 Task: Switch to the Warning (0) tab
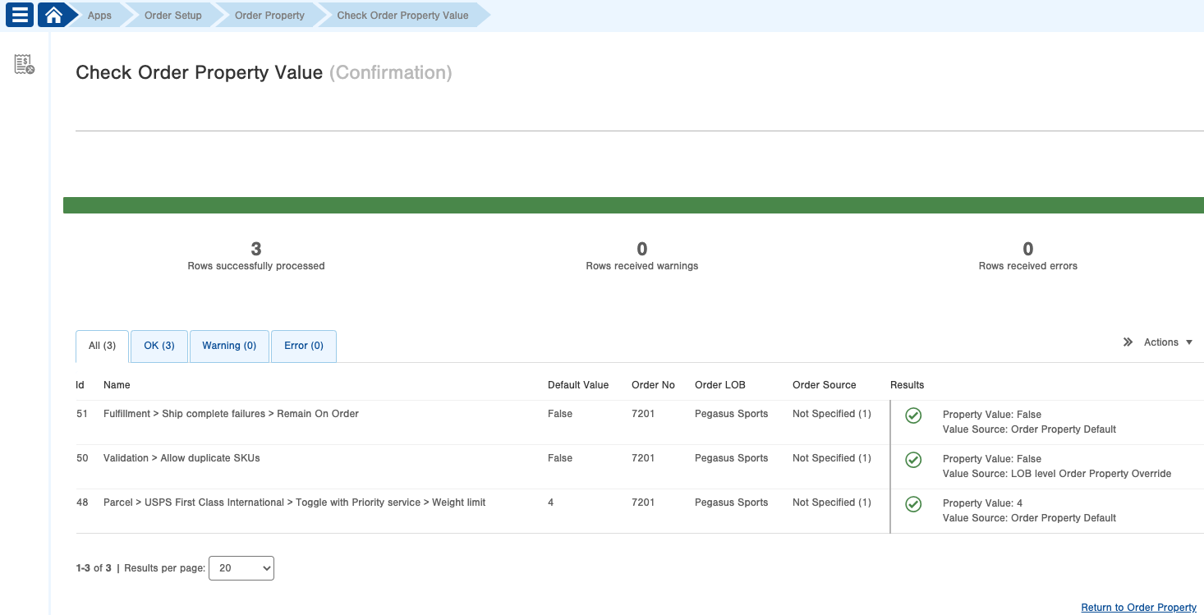click(x=229, y=346)
